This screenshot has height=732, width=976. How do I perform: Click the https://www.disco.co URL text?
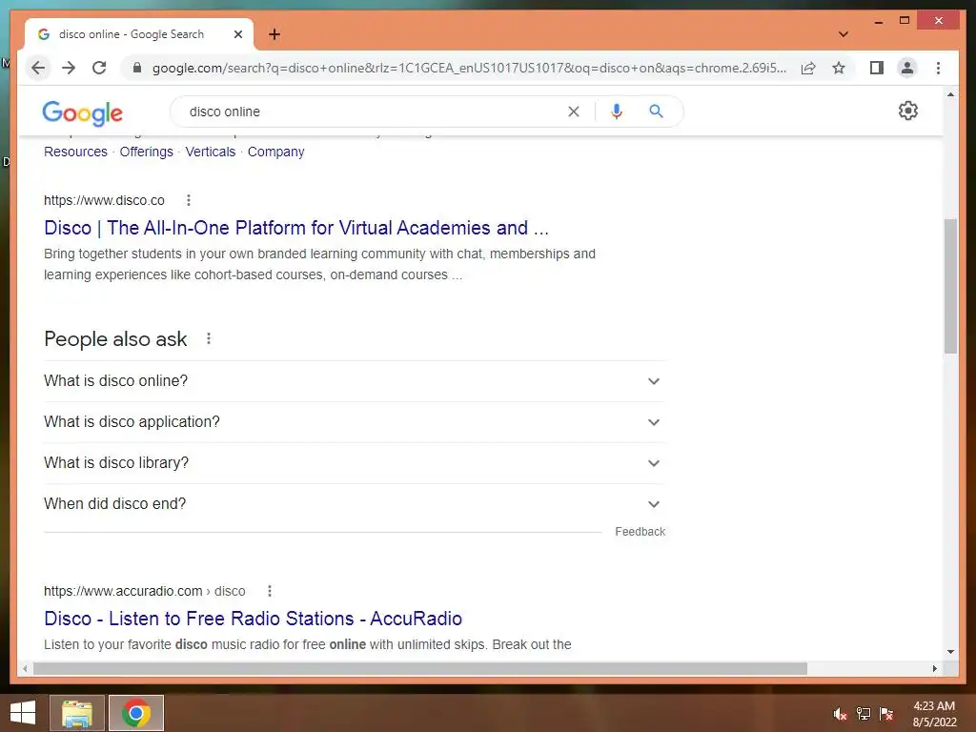[104, 200]
